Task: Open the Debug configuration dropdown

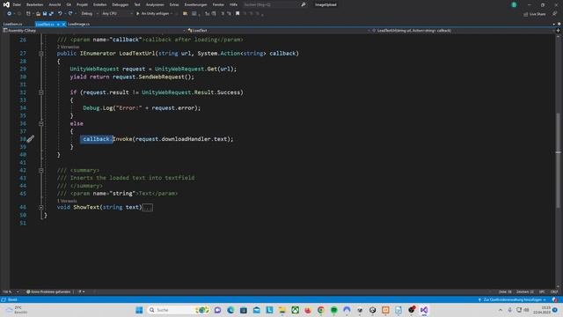Action: 90,14
